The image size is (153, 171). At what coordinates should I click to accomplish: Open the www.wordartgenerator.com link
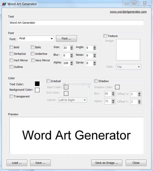point(128,12)
